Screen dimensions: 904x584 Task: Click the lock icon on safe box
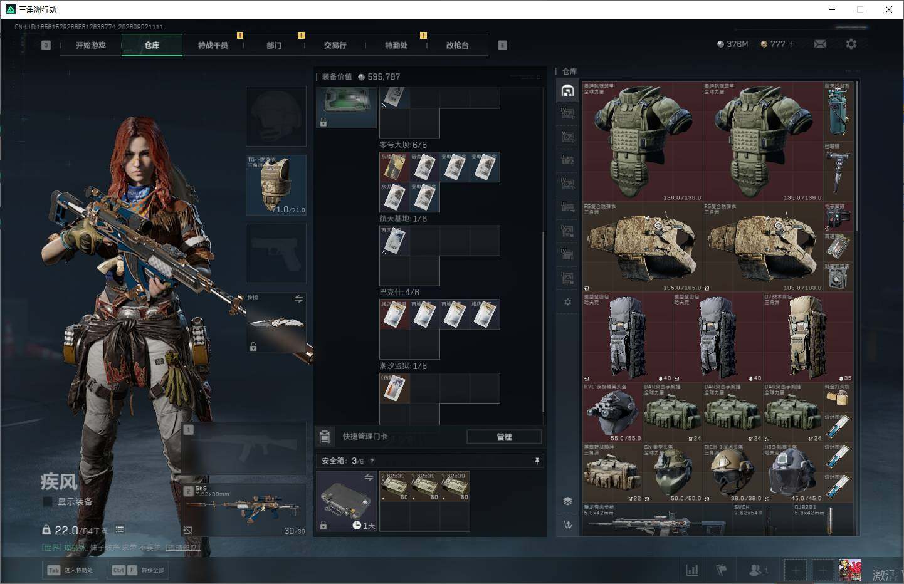tap(323, 525)
